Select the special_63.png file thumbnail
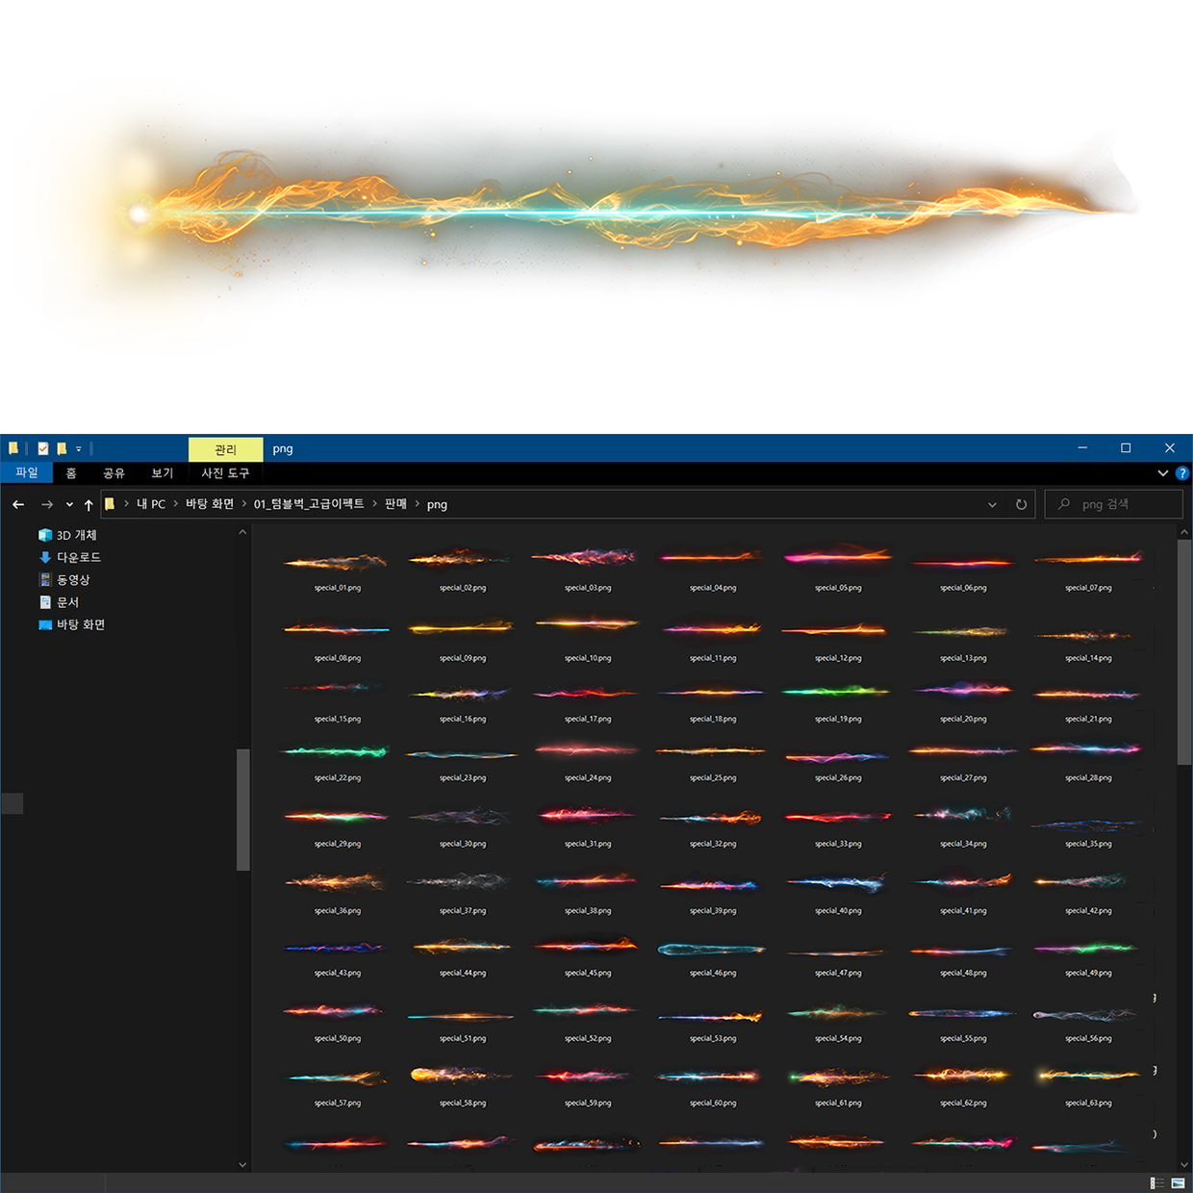 [x=1087, y=1075]
